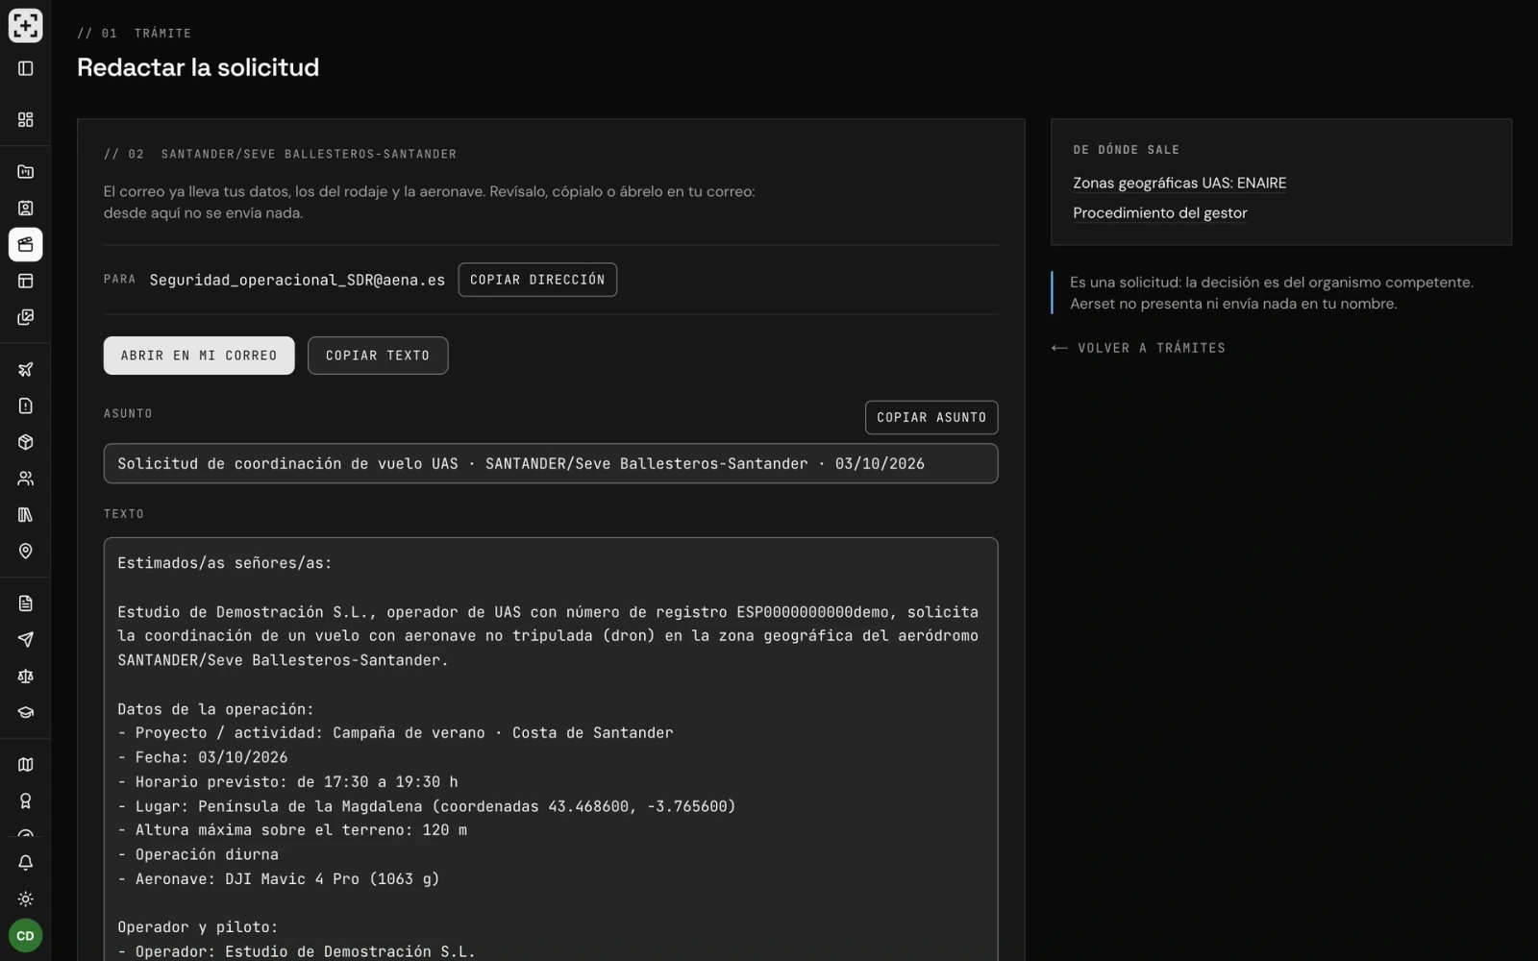1538x961 pixels.
Task: Open the contact calendar icon
Action: pyautogui.click(x=26, y=208)
